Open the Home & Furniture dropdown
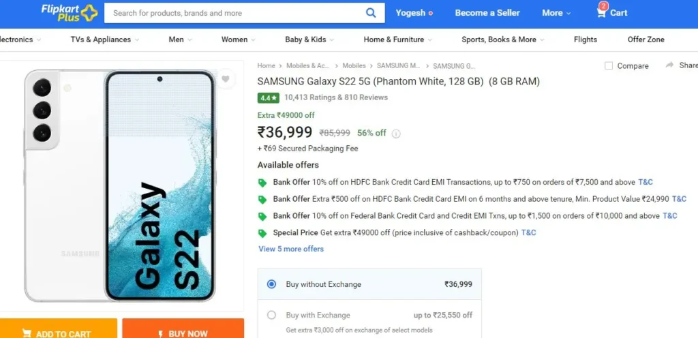 [x=397, y=40]
